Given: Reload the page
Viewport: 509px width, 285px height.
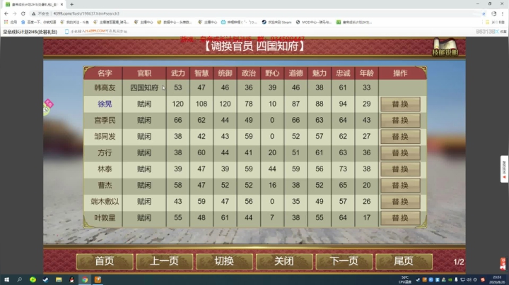Looking at the screenshot, I should tap(23, 13).
